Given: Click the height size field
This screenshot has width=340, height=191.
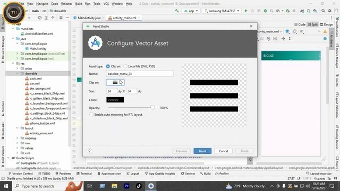Looking at the screenshot, I should point(131,91).
